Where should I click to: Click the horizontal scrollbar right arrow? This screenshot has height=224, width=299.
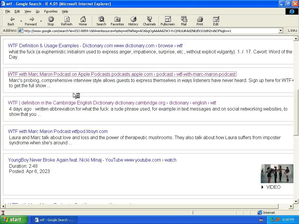pyautogui.click(x=291, y=206)
